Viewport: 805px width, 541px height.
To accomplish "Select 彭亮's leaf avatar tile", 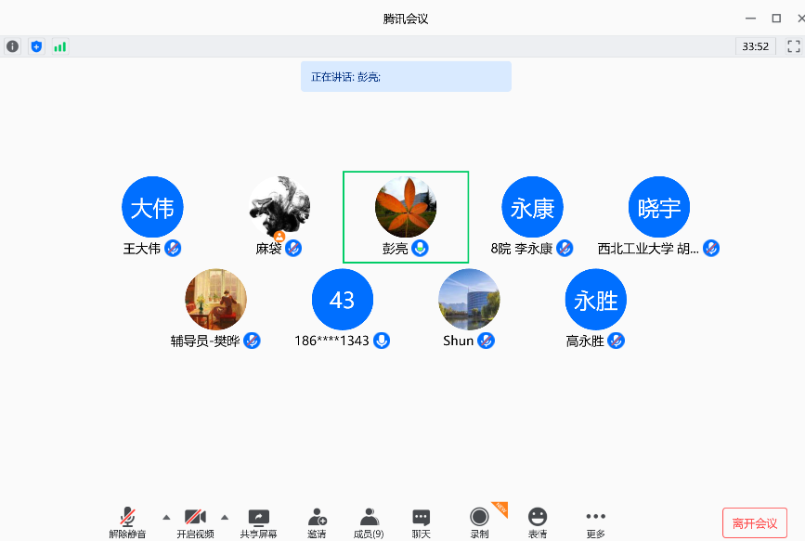I will [x=406, y=208].
